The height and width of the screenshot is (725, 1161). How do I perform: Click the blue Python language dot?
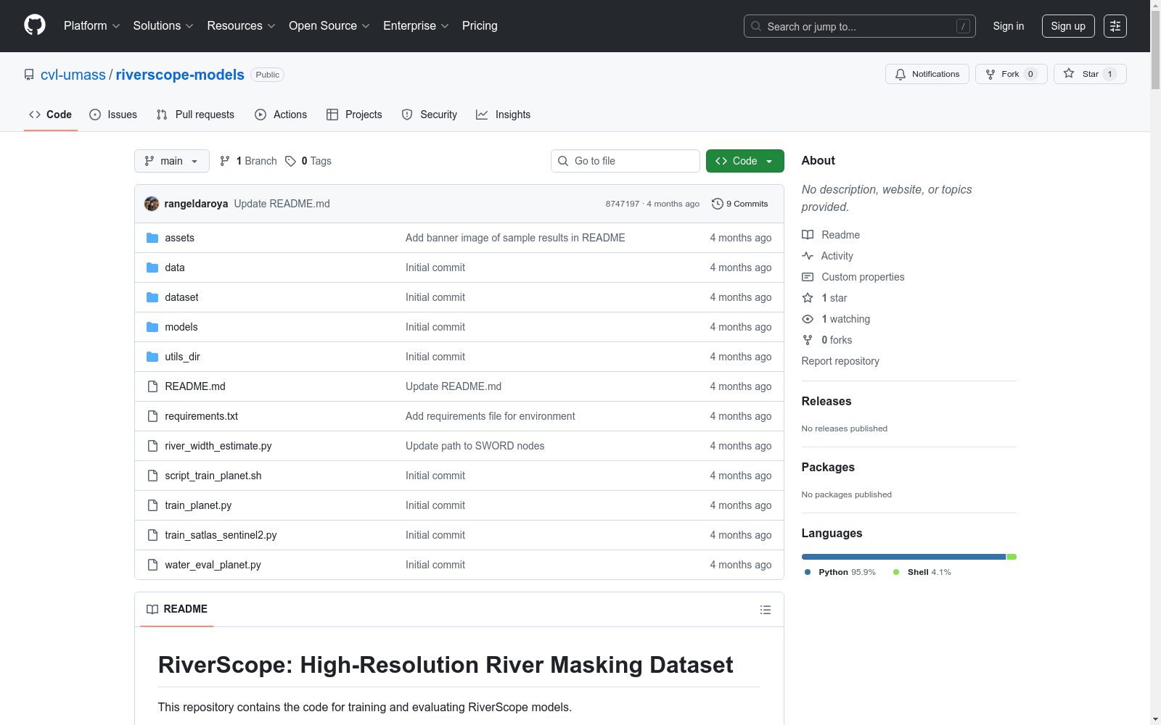[808, 572]
